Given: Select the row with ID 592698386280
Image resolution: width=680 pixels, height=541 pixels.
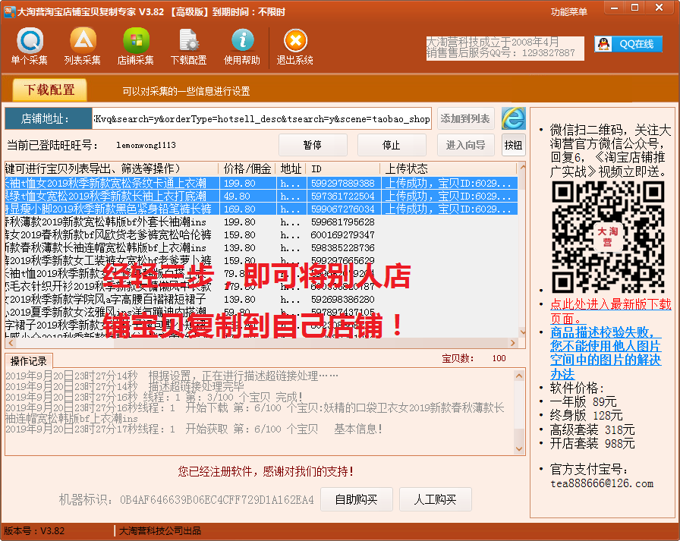Looking at the screenshot, I should pos(261,300).
